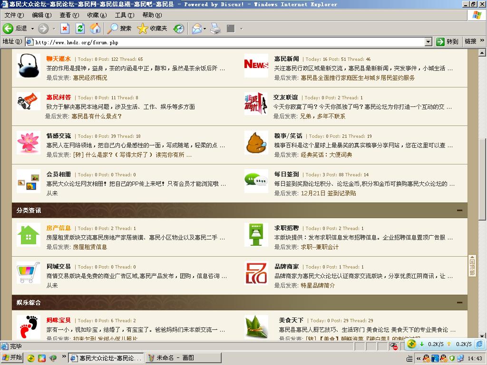Click the 房产信息 green house icon
487x365 pixels.
[x=29, y=234]
